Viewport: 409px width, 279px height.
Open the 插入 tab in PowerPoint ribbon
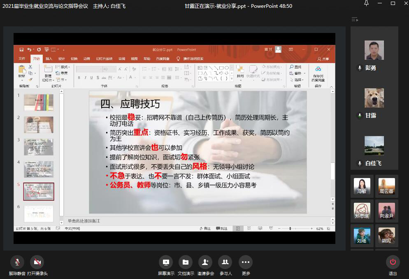[x=49, y=59]
